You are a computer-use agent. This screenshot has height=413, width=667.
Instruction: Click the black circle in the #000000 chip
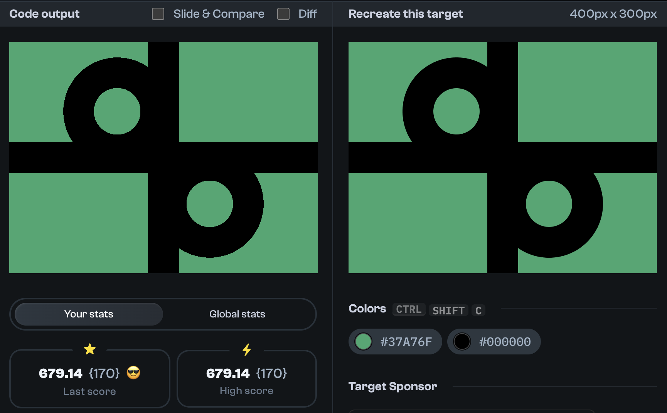(x=462, y=341)
